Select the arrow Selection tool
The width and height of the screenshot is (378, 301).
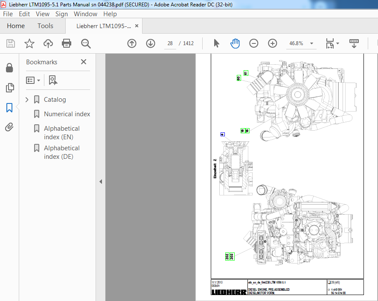[216, 43]
